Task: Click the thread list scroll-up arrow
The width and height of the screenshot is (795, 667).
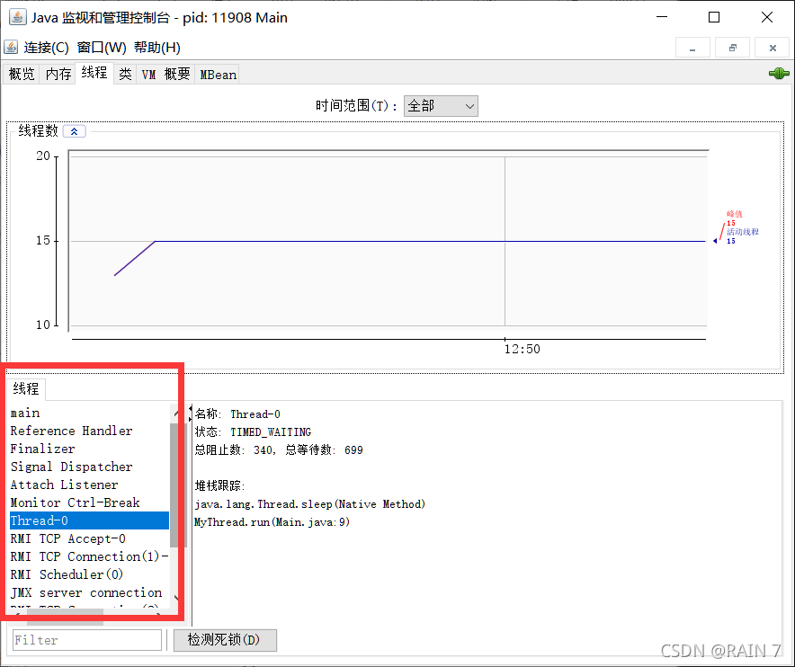Action: 175,414
